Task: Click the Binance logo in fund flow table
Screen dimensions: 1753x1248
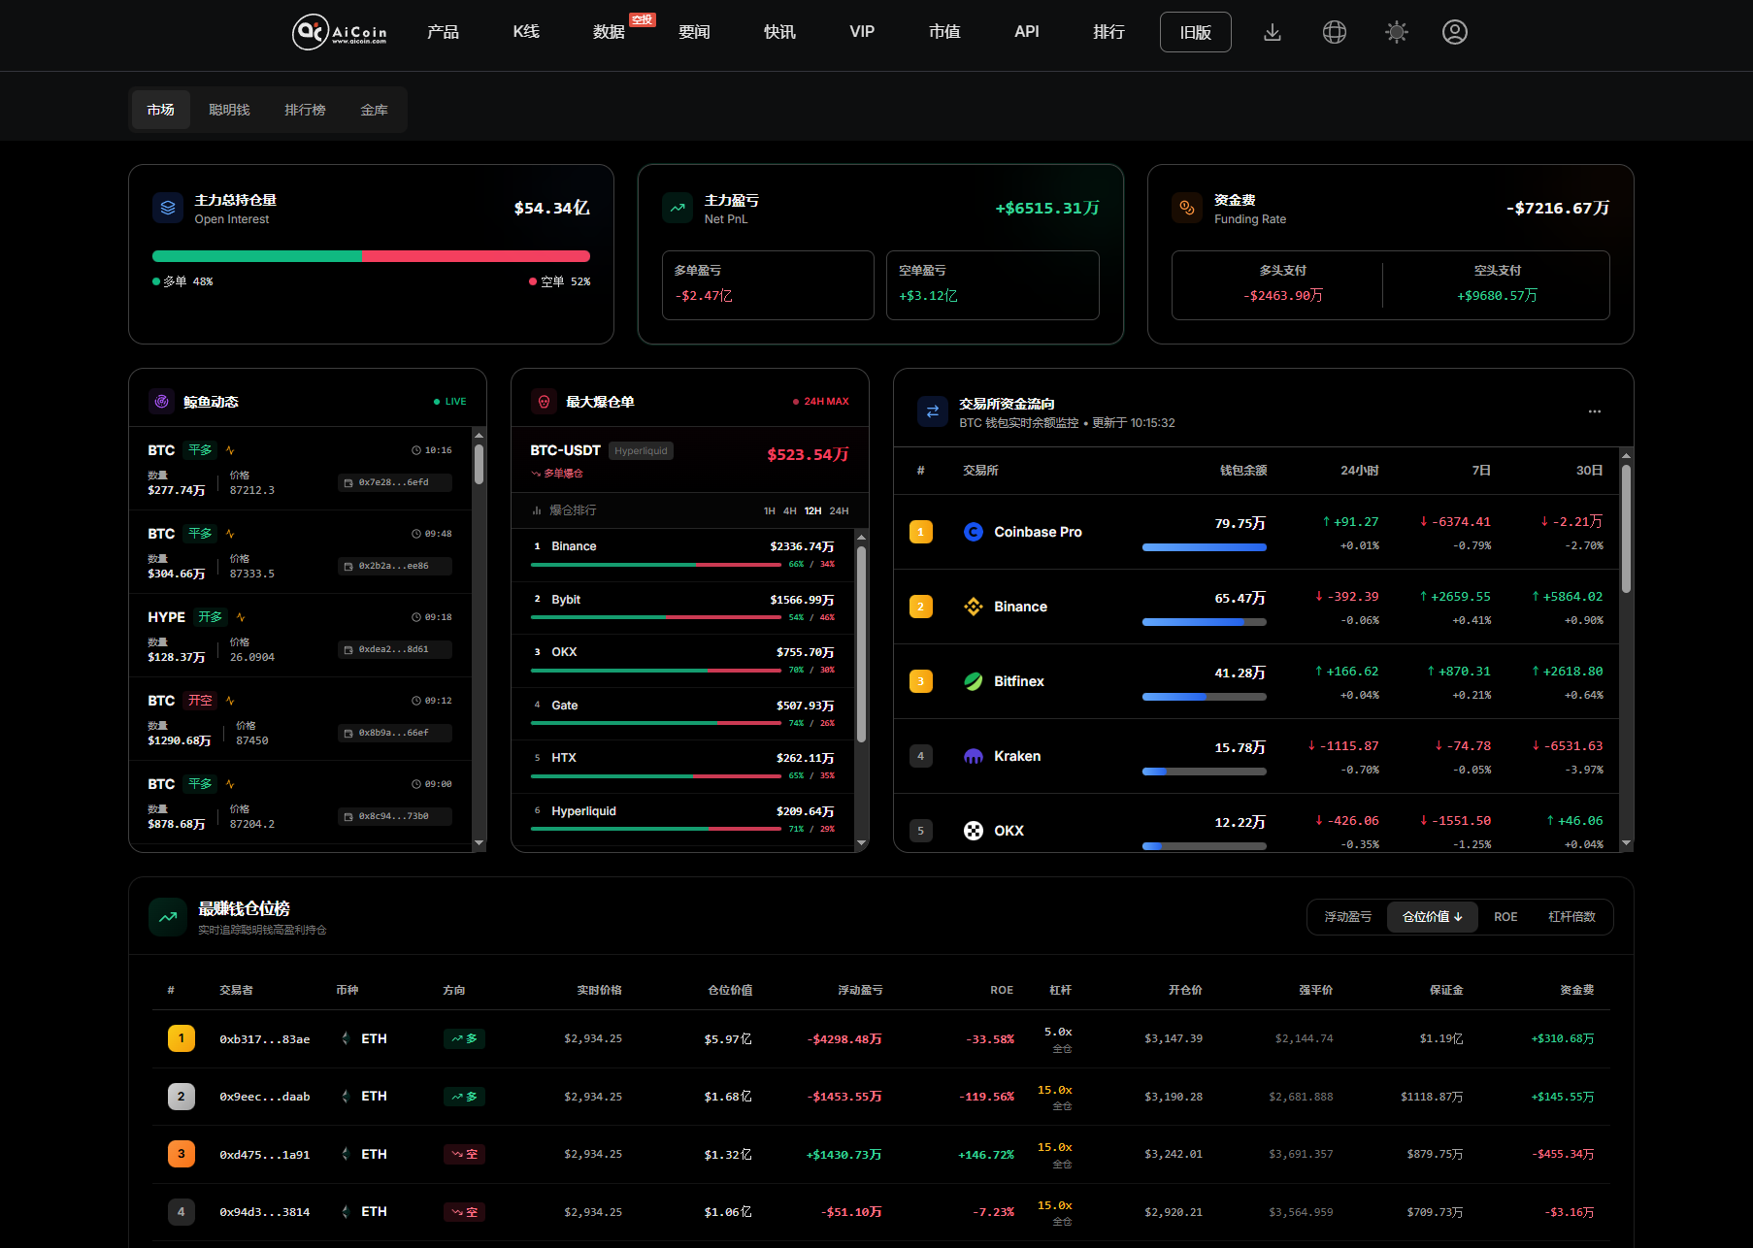Action: (973, 607)
